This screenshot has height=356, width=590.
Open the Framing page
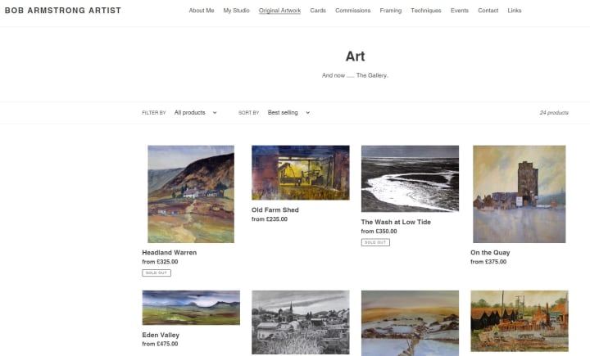pos(391,11)
